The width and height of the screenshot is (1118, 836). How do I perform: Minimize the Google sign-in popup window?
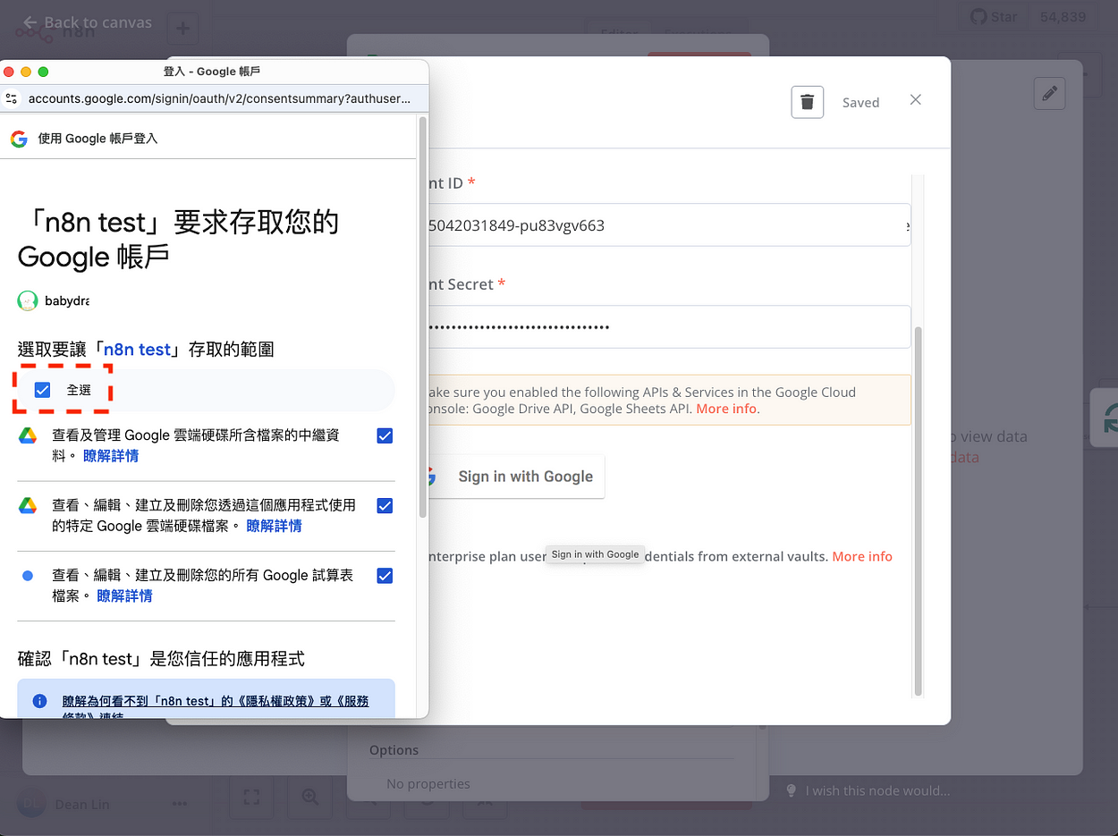(26, 72)
